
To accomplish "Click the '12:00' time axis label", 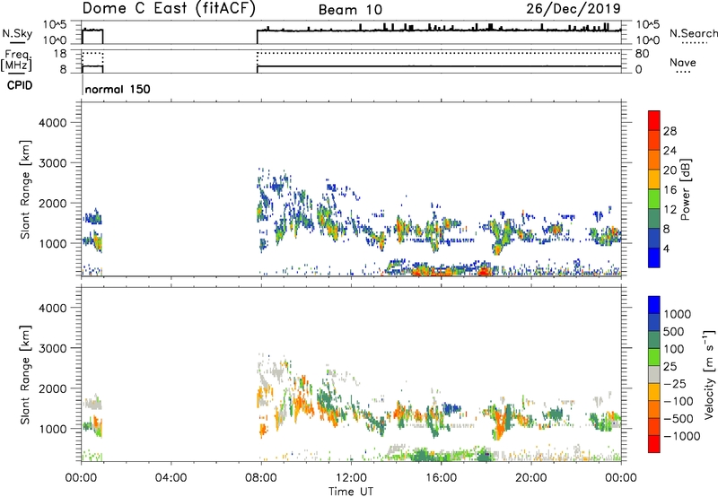I will [x=351, y=478].
